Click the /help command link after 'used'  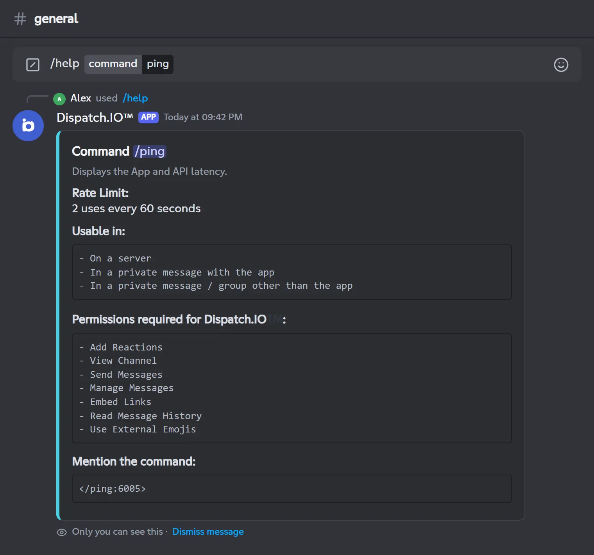(135, 98)
